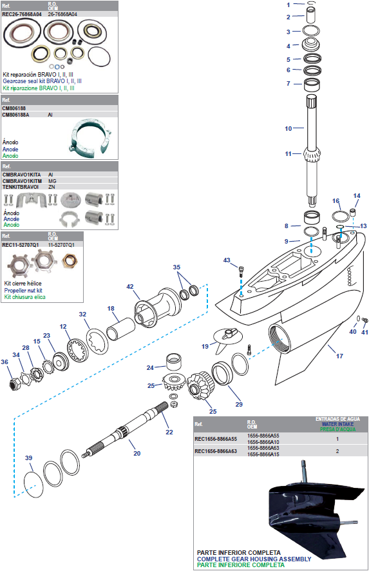Click part number 17 gear housing label

click(x=339, y=356)
